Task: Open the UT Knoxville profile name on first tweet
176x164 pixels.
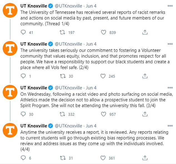Action: click(34, 6)
